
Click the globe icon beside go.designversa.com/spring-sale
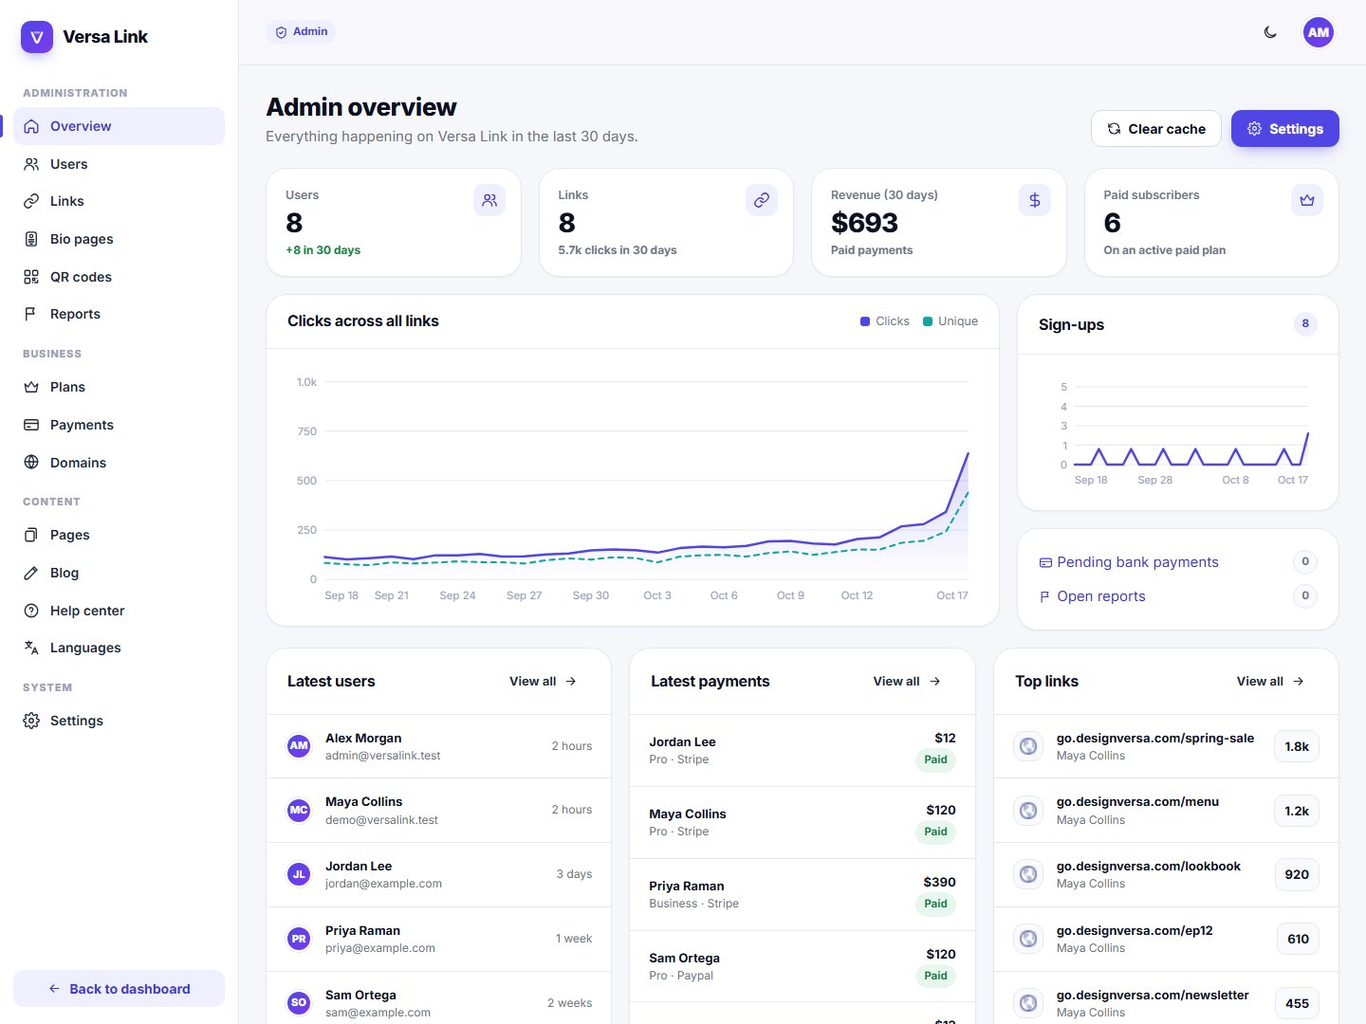pyautogui.click(x=1028, y=746)
